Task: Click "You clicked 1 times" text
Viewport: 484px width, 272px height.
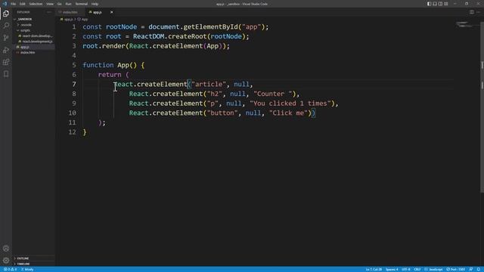Action: (x=290, y=104)
